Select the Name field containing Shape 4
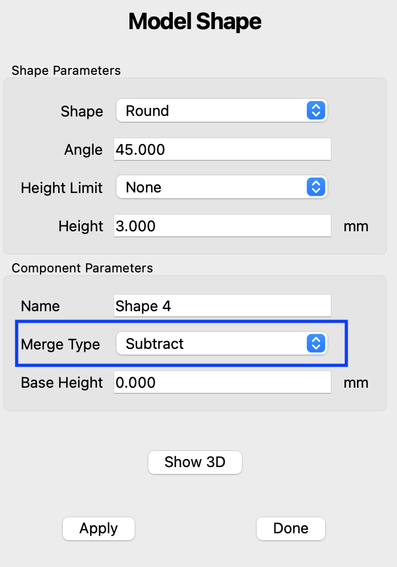This screenshot has height=567, width=397. coord(222,306)
